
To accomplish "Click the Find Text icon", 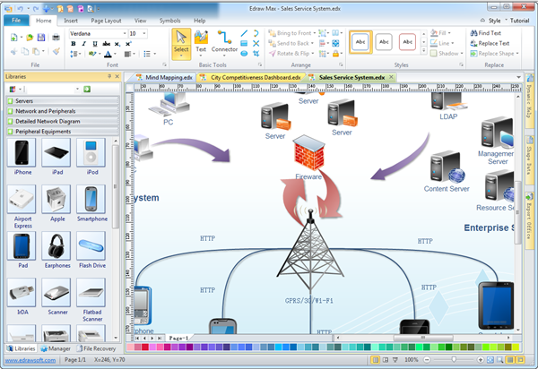I will click(473, 33).
